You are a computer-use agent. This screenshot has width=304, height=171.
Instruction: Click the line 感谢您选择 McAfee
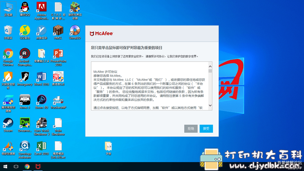(108, 76)
